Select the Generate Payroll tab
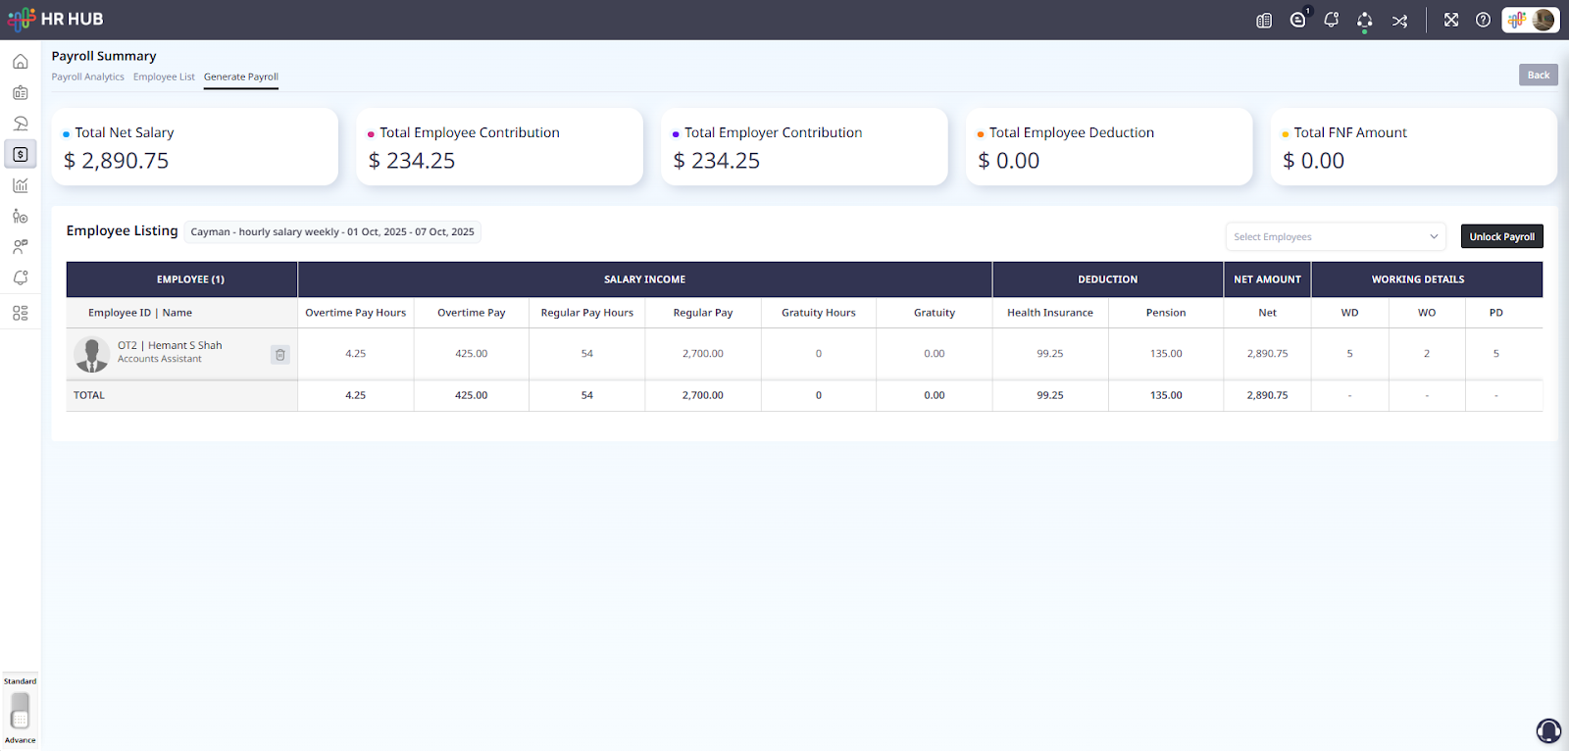The width and height of the screenshot is (1569, 751). [241, 76]
